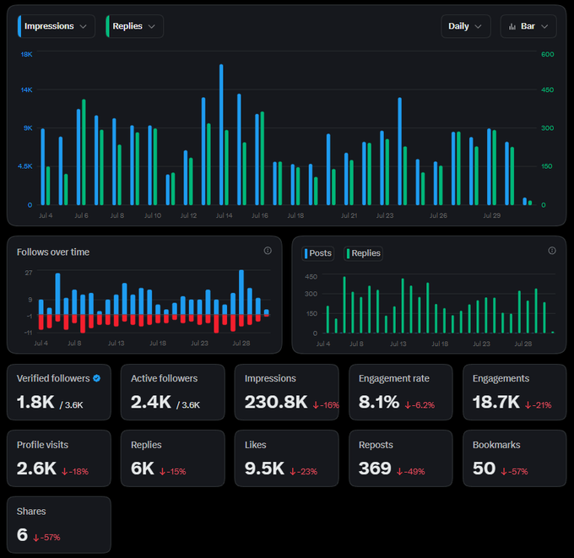This screenshot has height=558, width=574.
Task: Open the Likes 9.5K card
Action: coord(287,458)
